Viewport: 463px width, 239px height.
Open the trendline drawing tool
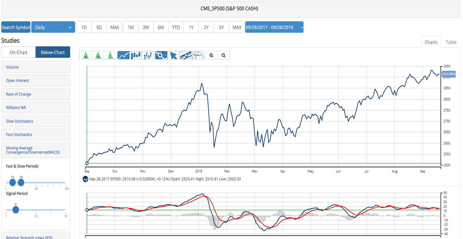(184, 55)
